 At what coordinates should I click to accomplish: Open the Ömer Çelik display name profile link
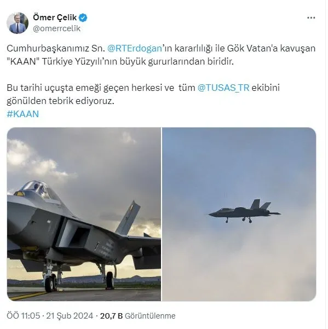click(x=55, y=18)
